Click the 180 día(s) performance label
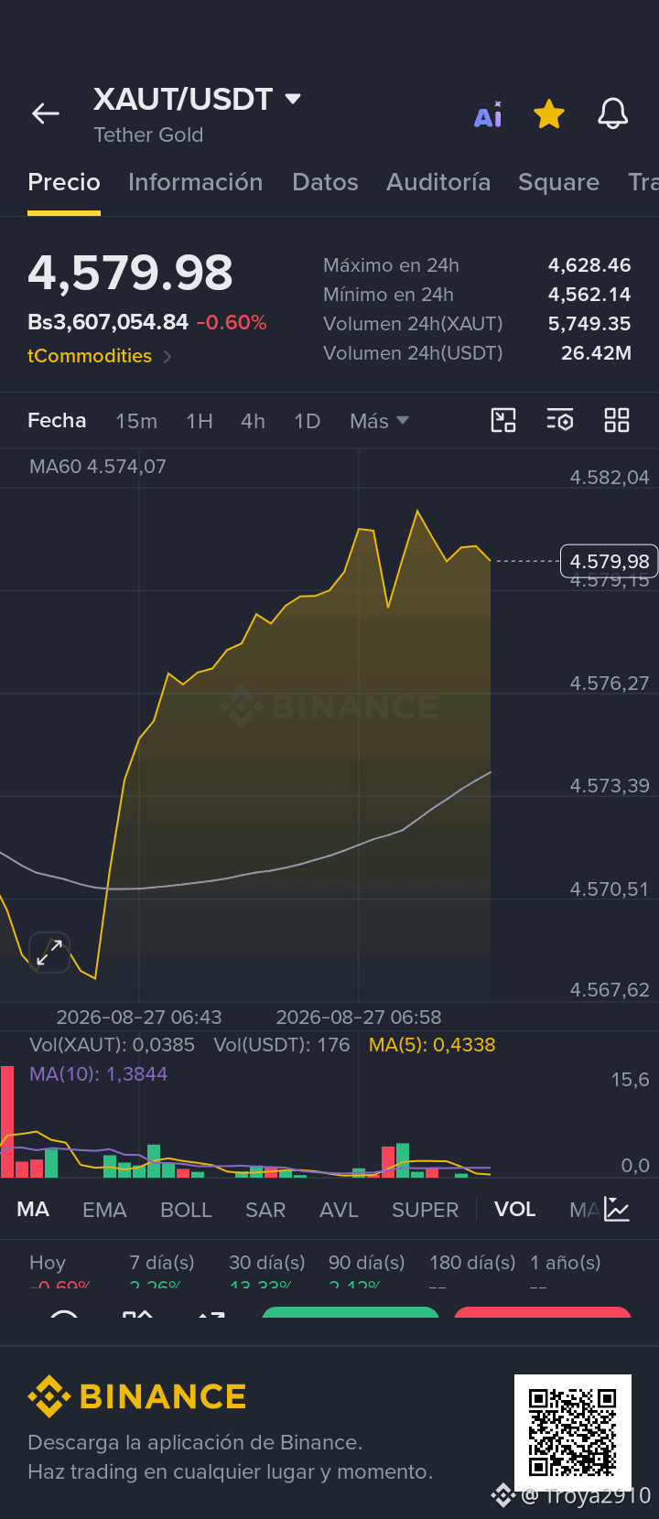Image resolution: width=659 pixels, height=1519 pixels. tap(472, 1263)
